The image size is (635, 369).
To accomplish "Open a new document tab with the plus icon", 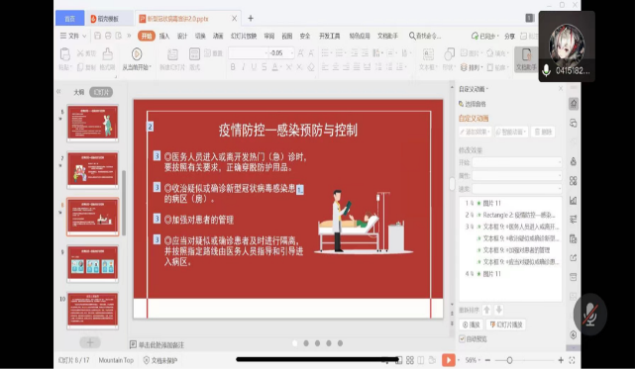I will click(251, 18).
